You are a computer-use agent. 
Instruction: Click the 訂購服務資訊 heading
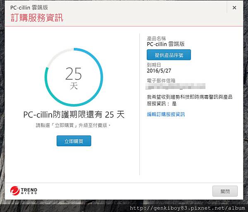(x=37, y=17)
